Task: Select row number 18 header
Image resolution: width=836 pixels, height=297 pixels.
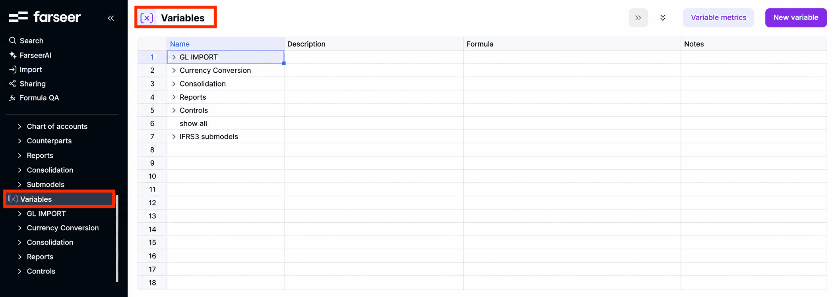Action: pyautogui.click(x=152, y=283)
